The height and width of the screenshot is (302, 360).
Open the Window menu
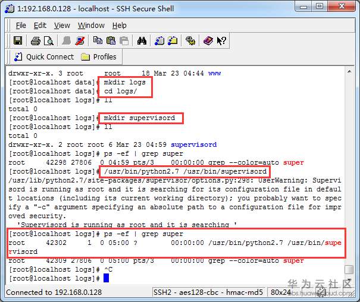click(91, 25)
